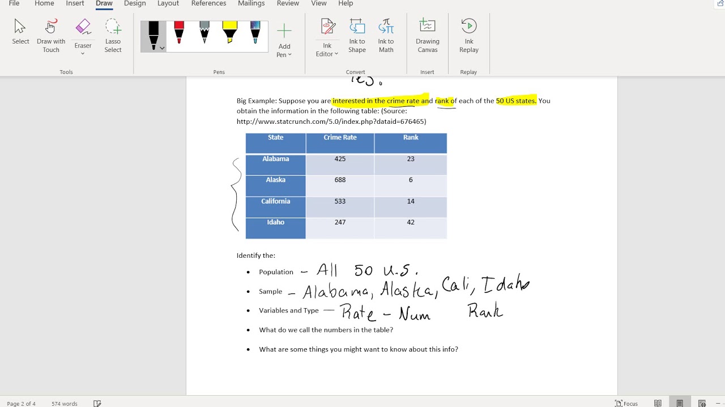The image size is (725, 407).
Task: Open the Layout tab
Action: [168, 3]
